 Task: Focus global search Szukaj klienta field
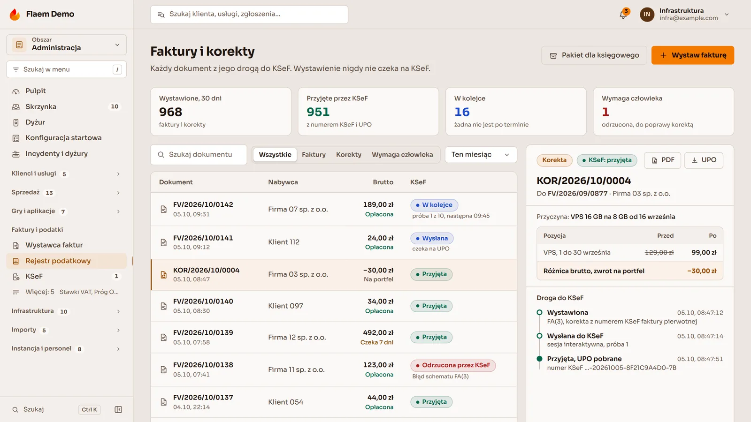click(x=249, y=15)
